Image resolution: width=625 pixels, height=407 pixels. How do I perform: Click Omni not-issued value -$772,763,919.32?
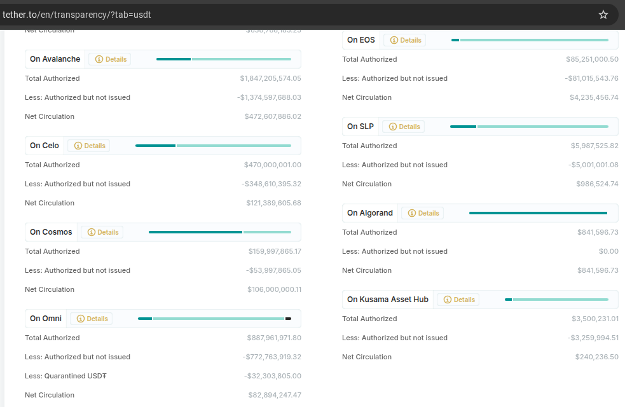pos(272,357)
